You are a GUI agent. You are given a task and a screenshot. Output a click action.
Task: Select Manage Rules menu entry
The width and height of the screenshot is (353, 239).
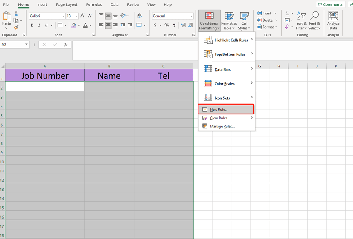coord(227,126)
